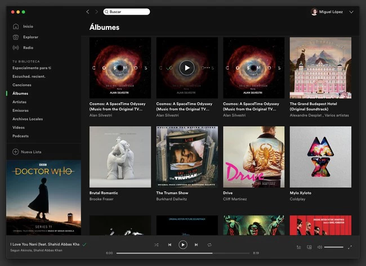Toggle the repeat mode icon
Image resolution: width=366 pixels, height=266 pixels.
[209, 245]
